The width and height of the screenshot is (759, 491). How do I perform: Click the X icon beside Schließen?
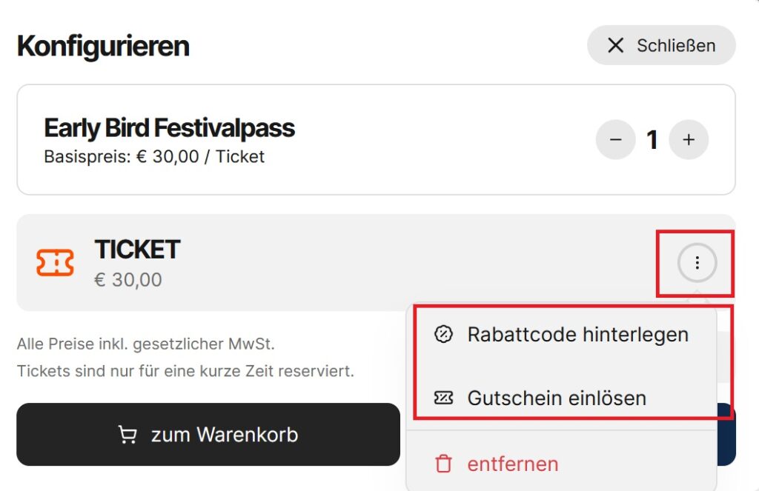click(615, 45)
